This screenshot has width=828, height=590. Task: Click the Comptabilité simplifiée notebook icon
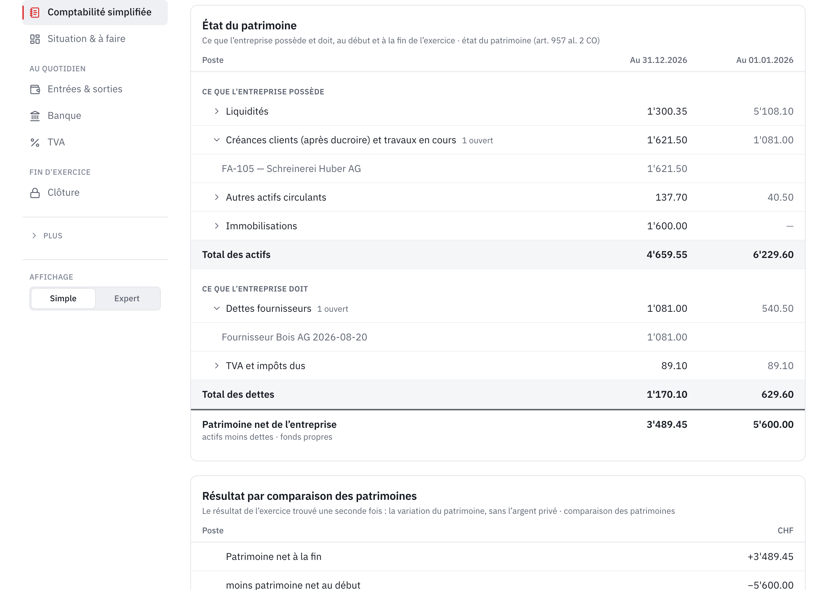[35, 12]
